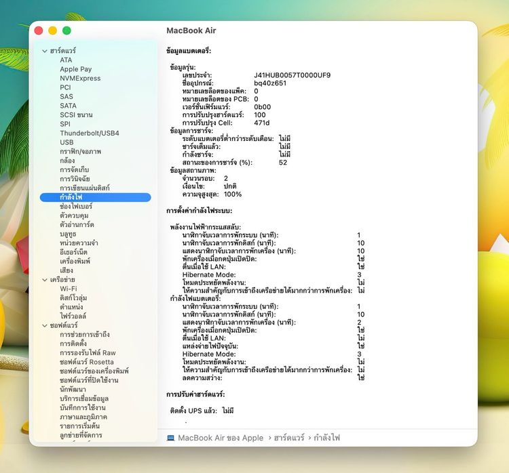The image size is (509, 473).
Task: Open กราฟิก/จอภาพ in the sidebar
Action: click(81, 151)
